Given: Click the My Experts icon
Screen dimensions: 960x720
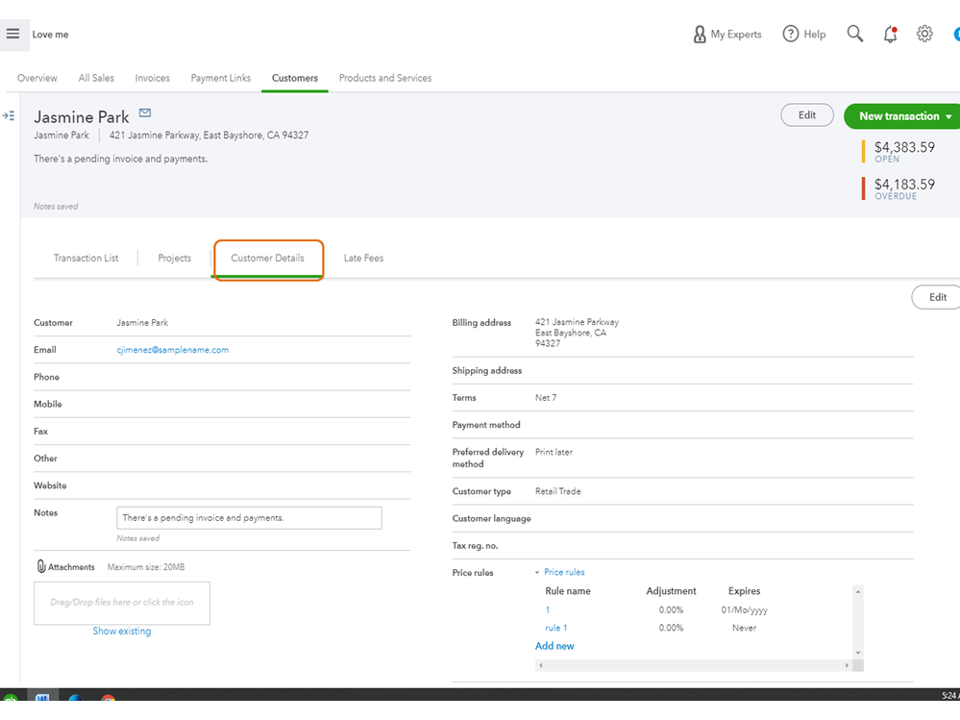Looking at the screenshot, I should [x=700, y=35].
